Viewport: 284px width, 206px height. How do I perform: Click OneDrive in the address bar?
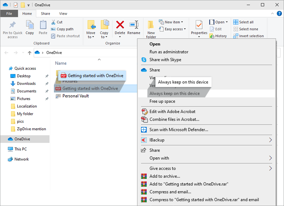point(54,53)
